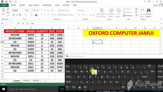Image resolution: width=163 pixels, height=92 pixels.
Task: Open the Windows Start menu
Action: (x=4, y=89)
